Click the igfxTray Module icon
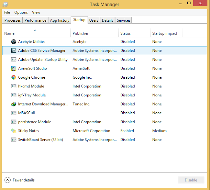Image resolution: width=210 pixels, height=190 pixels. click(13, 95)
